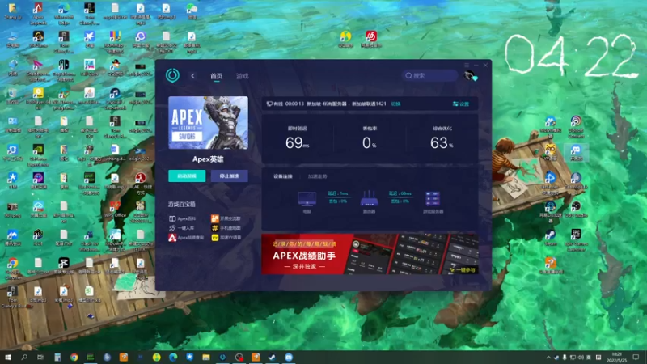This screenshot has width=647, height=364.
Task: Click the APEX战绩助手 banner
Action: click(x=370, y=254)
